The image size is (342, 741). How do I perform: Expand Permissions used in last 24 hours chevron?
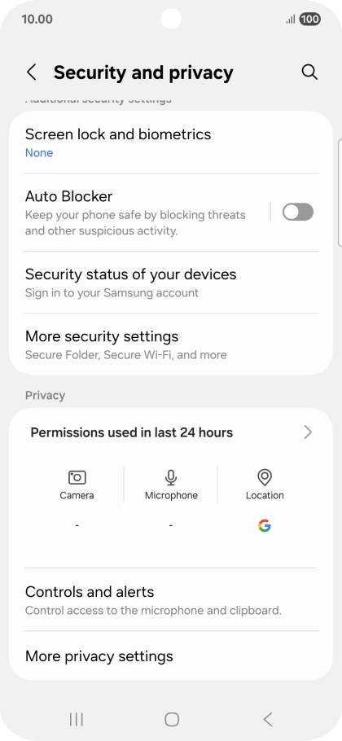pos(308,432)
